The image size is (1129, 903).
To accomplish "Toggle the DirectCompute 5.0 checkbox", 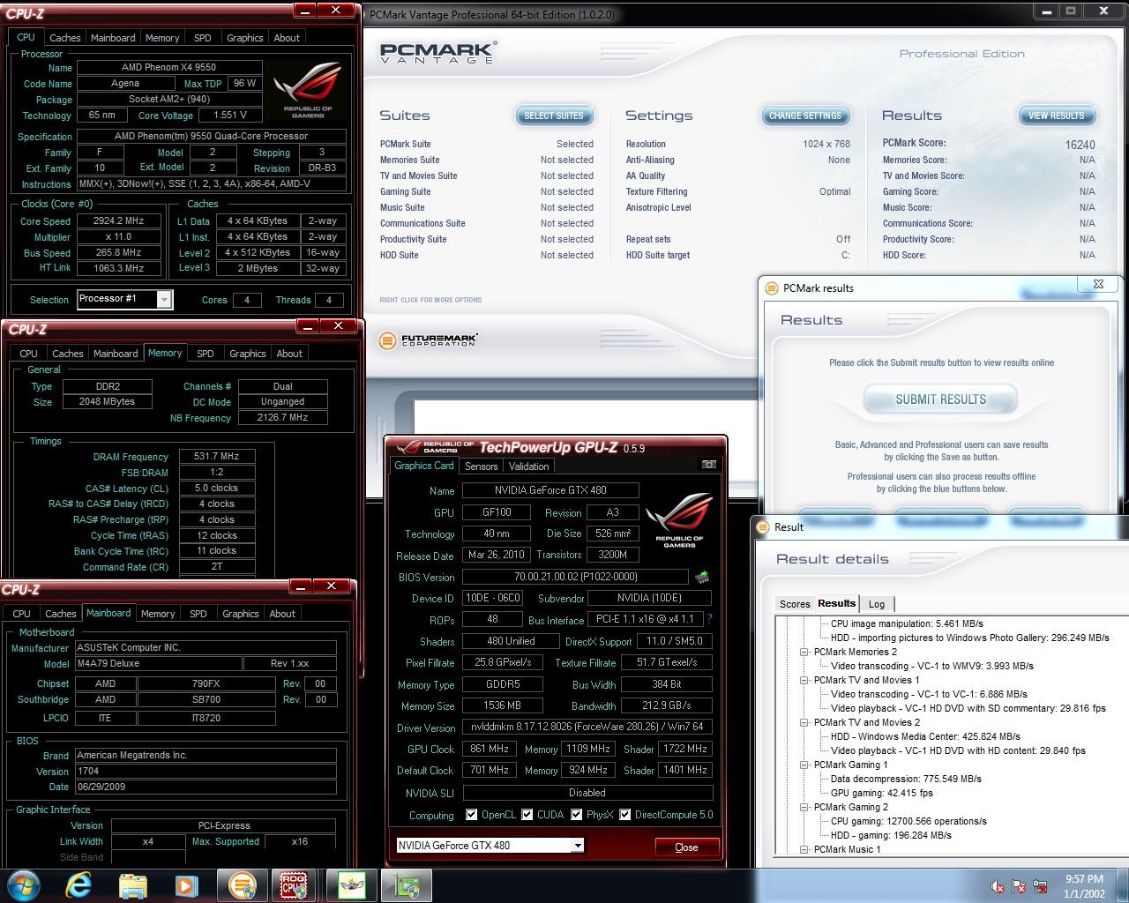I will pos(625,815).
